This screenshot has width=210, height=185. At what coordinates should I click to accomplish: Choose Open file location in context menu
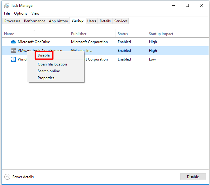click(52, 64)
